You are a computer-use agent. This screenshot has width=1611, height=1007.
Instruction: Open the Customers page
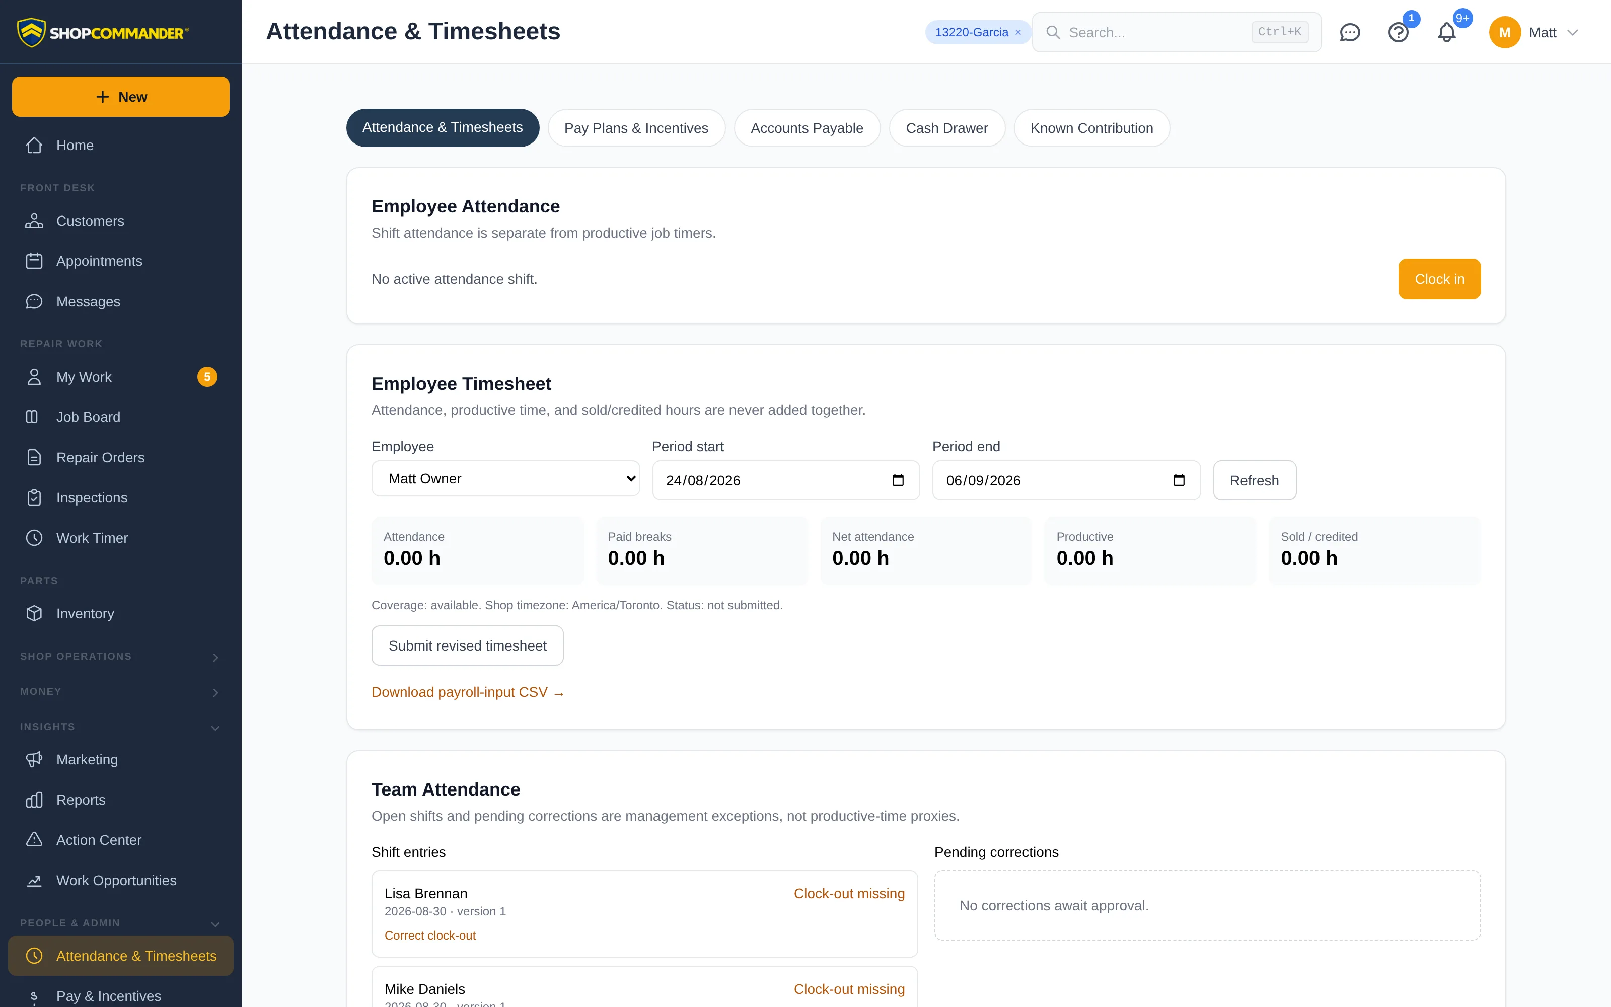[x=120, y=221]
